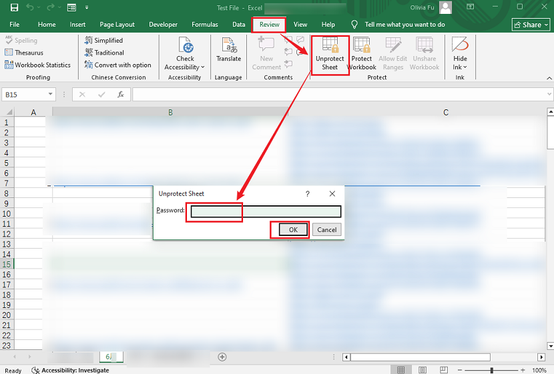Select column C header
Screen dimensions: 554x374
tap(446, 112)
